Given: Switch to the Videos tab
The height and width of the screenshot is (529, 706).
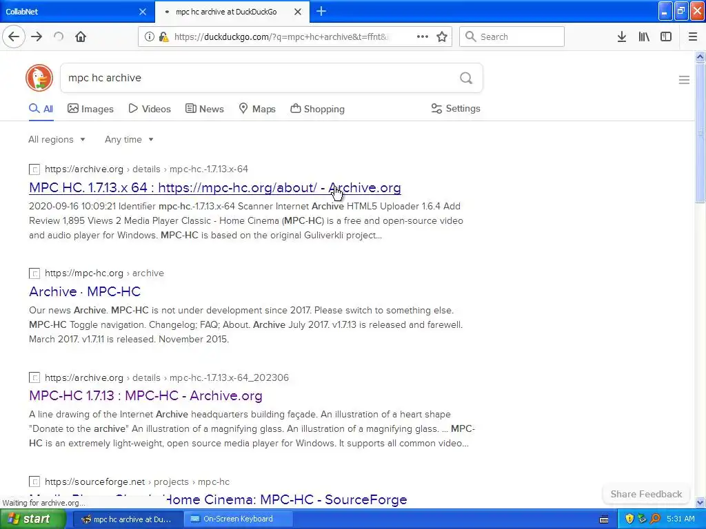Looking at the screenshot, I should click(x=150, y=109).
